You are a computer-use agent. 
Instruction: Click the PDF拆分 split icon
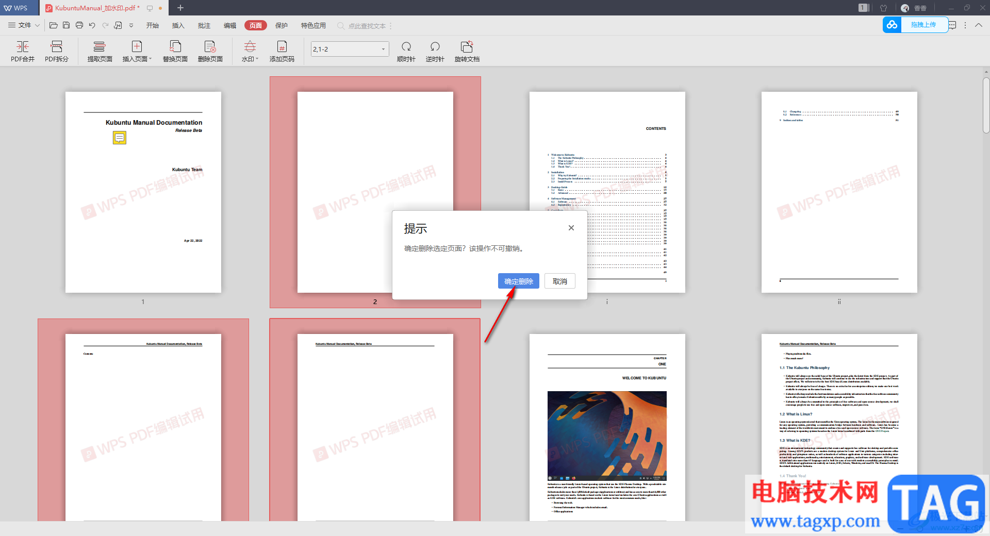point(57,52)
